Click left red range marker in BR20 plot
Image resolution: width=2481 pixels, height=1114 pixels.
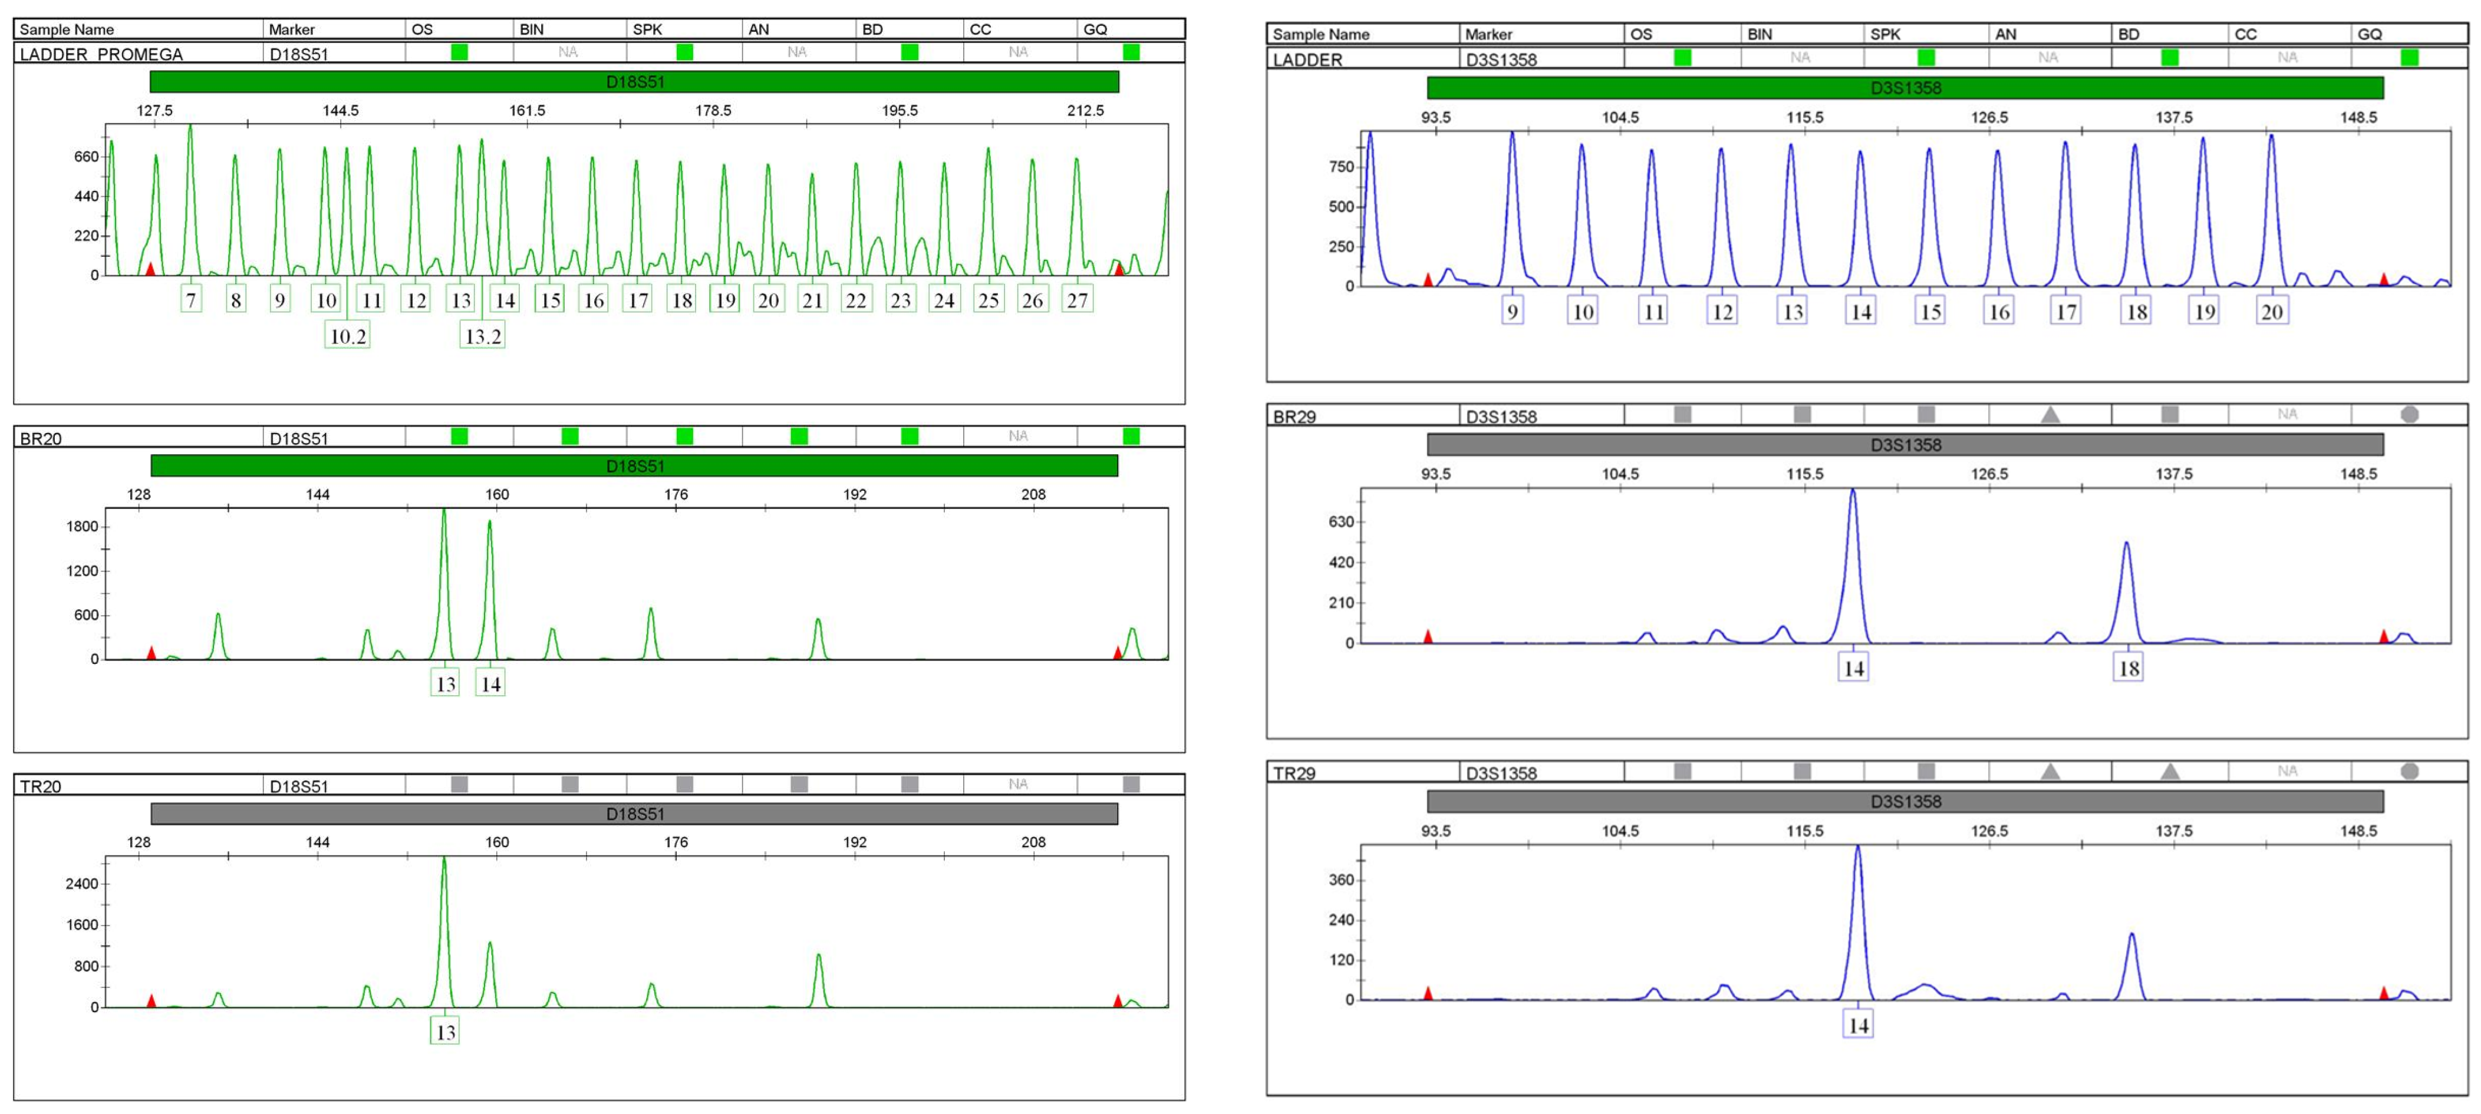151,653
